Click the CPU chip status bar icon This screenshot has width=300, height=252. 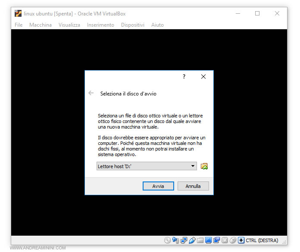[225, 240]
